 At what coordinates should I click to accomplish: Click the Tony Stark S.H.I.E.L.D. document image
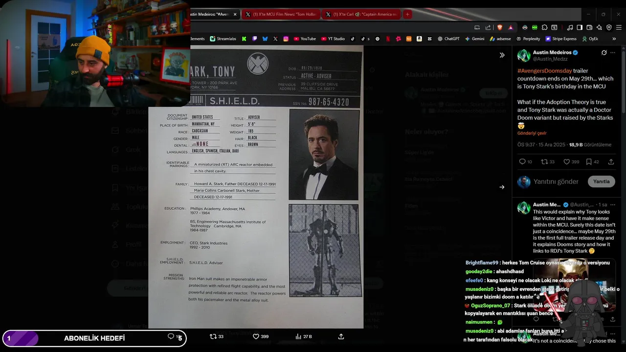(256, 186)
